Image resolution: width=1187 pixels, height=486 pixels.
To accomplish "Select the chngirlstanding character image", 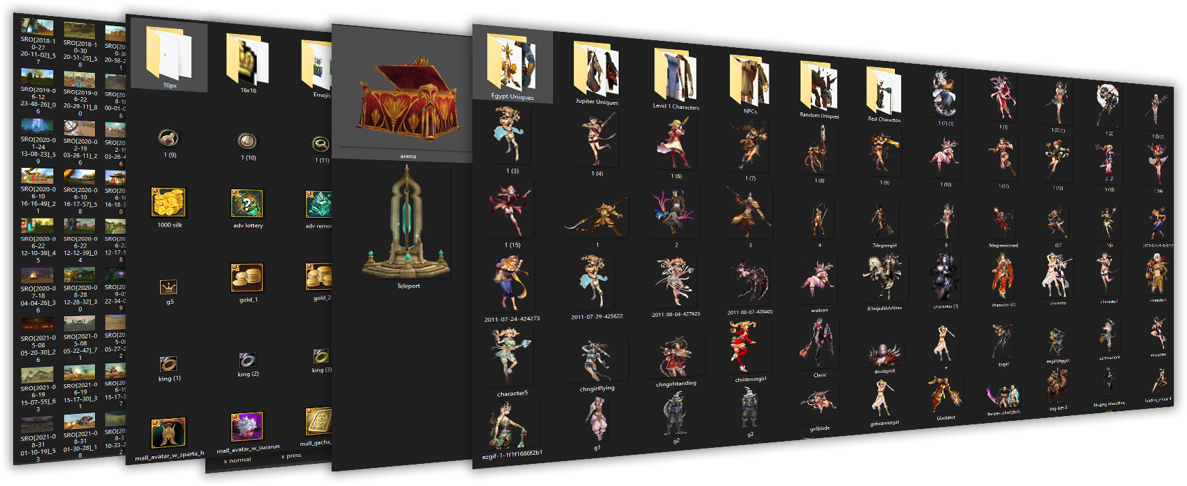I will click(x=675, y=355).
